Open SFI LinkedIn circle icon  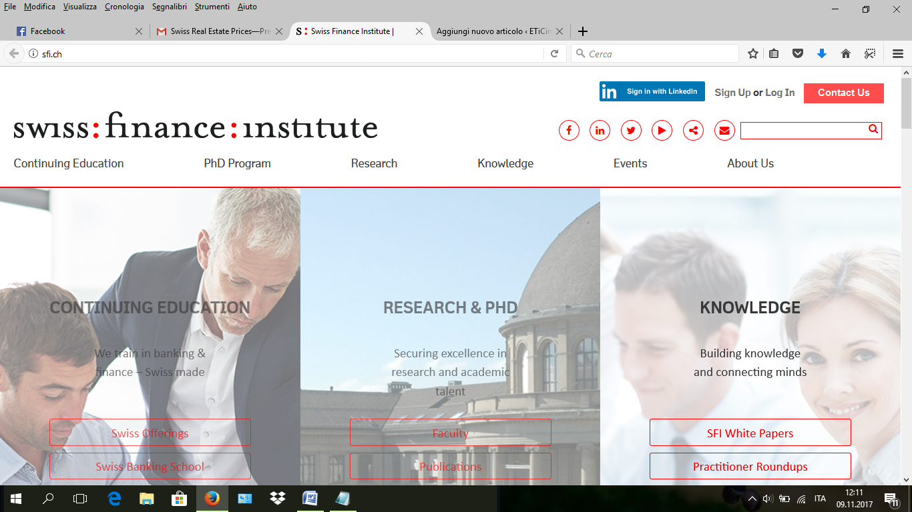[600, 131]
